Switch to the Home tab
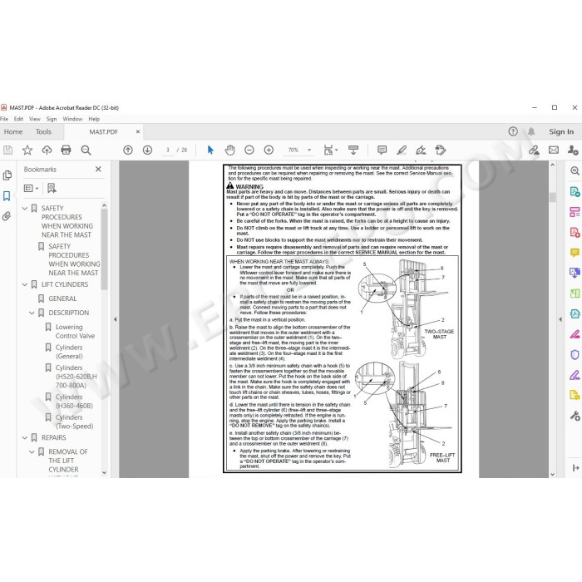This screenshot has height=582, width=582. [13, 131]
